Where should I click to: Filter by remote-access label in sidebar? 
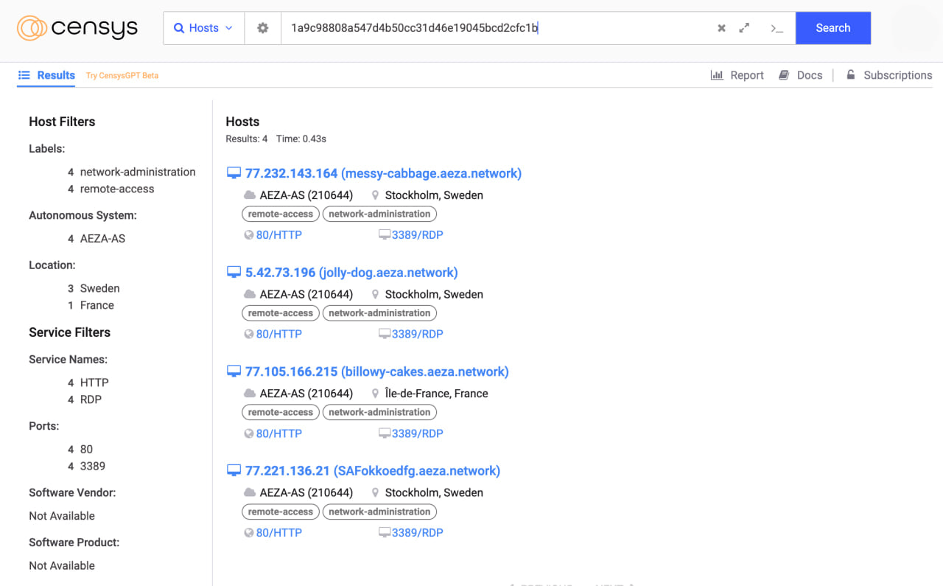coord(117,189)
